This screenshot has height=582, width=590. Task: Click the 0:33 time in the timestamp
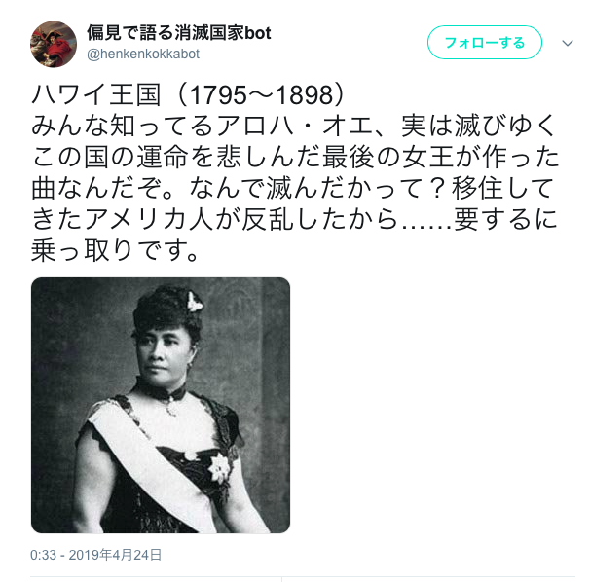(43, 555)
